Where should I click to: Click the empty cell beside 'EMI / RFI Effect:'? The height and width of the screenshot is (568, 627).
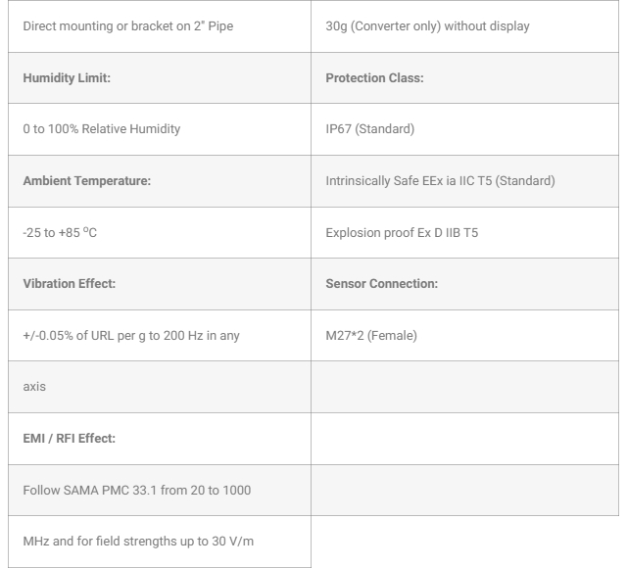pyautogui.click(x=465, y=439)
